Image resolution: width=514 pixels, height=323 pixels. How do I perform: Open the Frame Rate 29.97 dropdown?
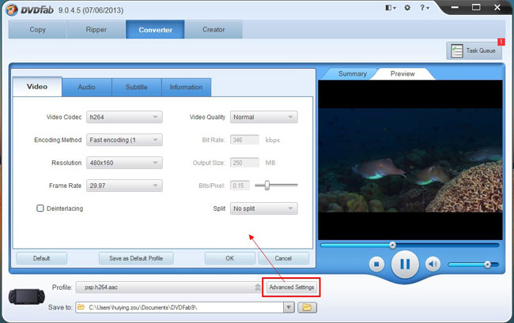tap(124, 186)
